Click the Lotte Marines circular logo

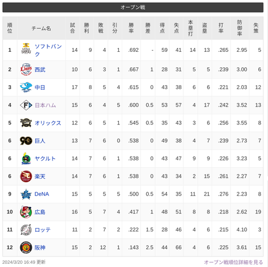pyautogui.click(x=26, y=230)
